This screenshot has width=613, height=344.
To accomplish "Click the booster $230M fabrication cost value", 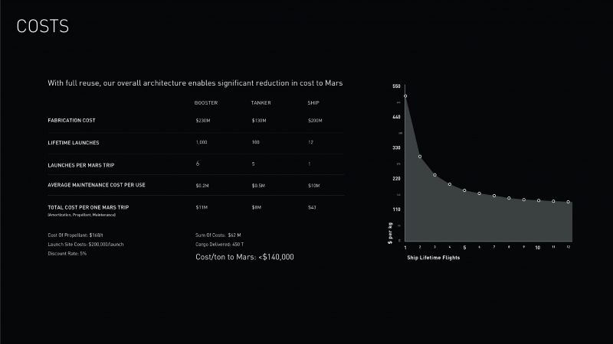I will pyautogui.click(x=203, y=121).
